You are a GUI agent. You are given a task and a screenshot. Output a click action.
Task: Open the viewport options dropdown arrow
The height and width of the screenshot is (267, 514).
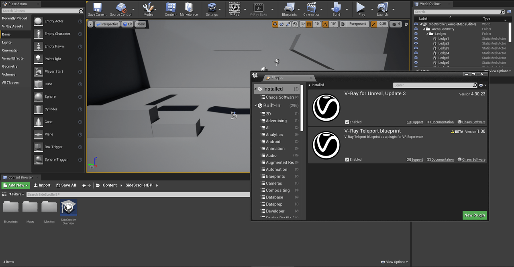click(x=90, y=24)
